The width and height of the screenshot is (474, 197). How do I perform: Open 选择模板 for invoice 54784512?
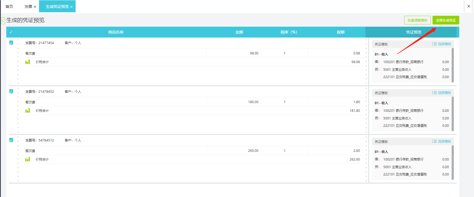[442, 141]
